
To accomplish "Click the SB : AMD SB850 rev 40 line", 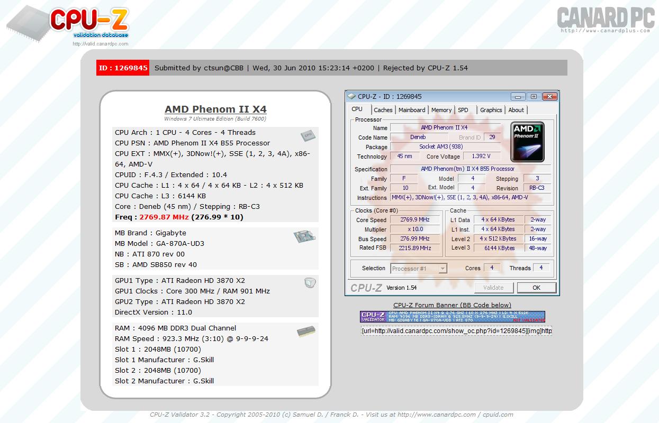I will pyautogui.click(x=156, y=265).
